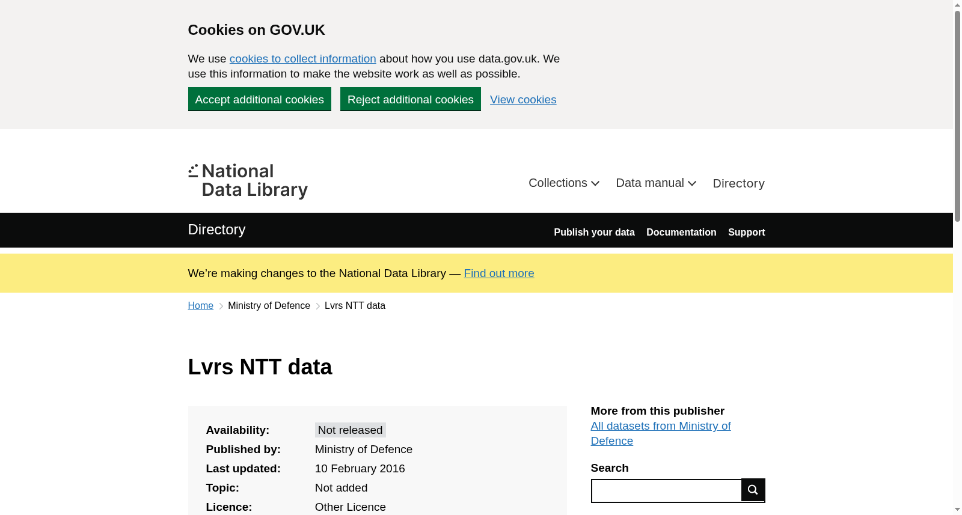Click the scrollbar down arrow
This screenshot has width=962, height=515.
957,510
